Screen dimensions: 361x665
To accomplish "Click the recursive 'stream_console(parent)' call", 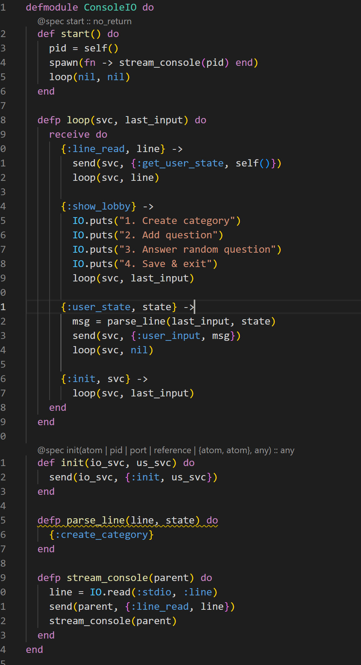I will [x=113, y=621].
